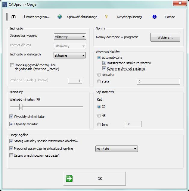189x191 pixels.
Task: Click the green arrow icon on OK button
Action: click(x=69, y=179)
